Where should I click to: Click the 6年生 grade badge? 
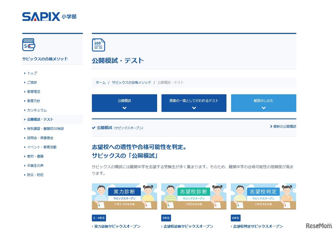[236, 218]
